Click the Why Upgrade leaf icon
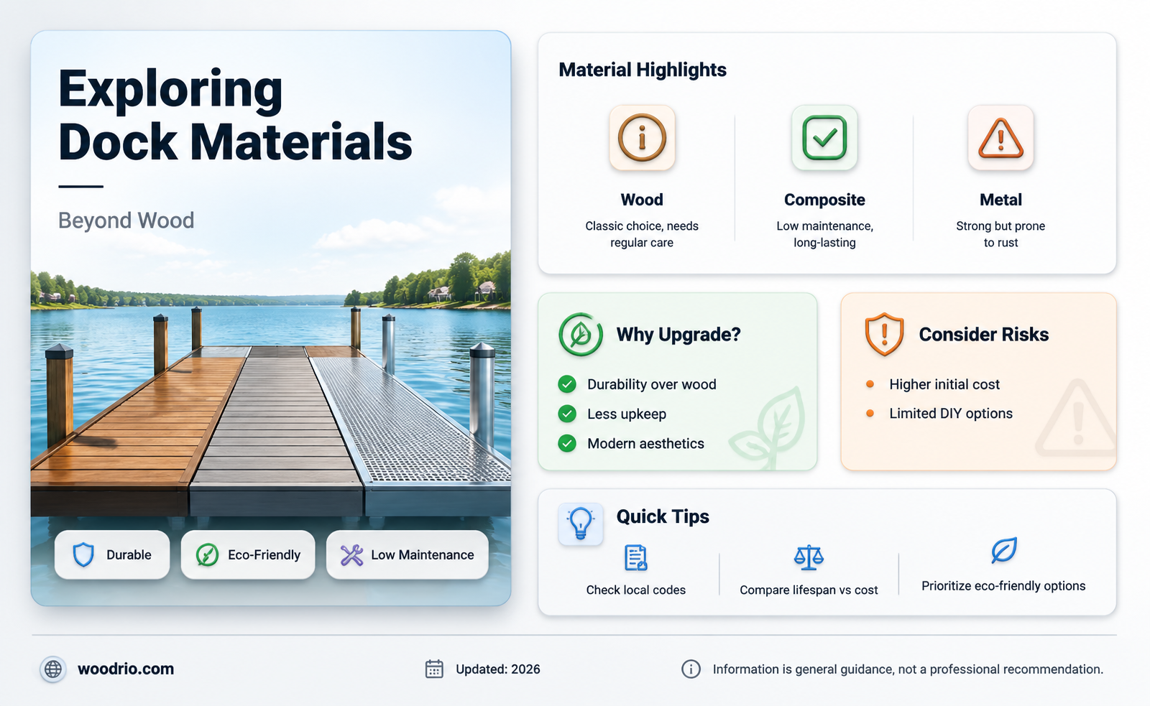 tap(581, 335)
